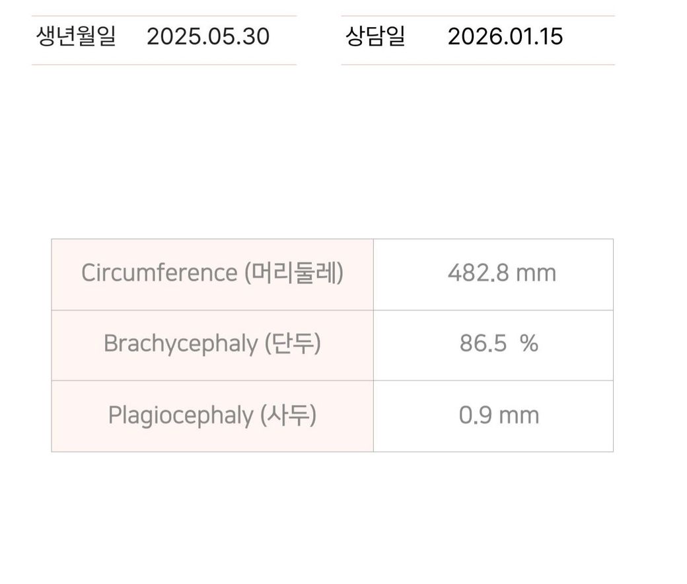687x584 pixels.
Task: Select the 86.5 % brachycephaly value
Action: pyautogui.click(x=499, y=344)
